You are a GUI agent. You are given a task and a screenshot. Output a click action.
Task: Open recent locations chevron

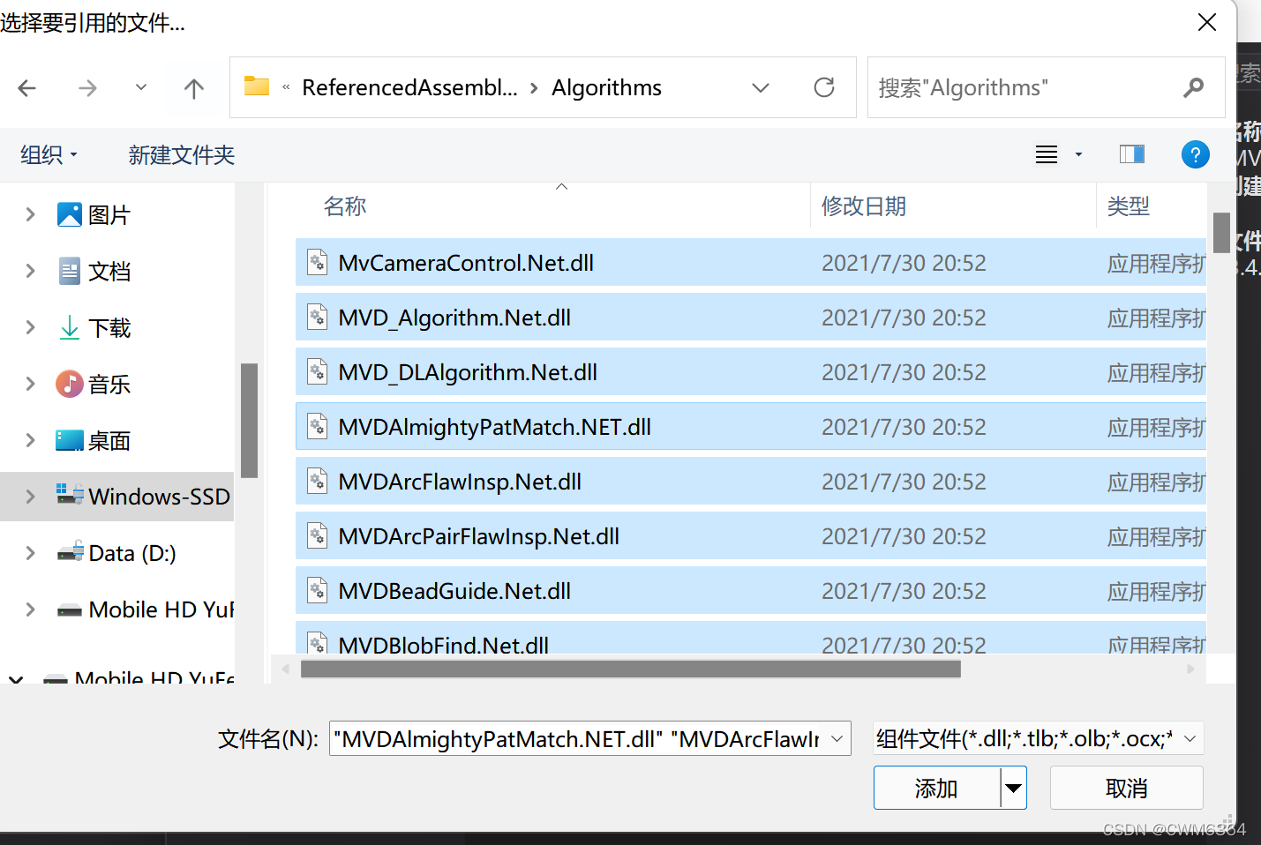pos(141,87)
